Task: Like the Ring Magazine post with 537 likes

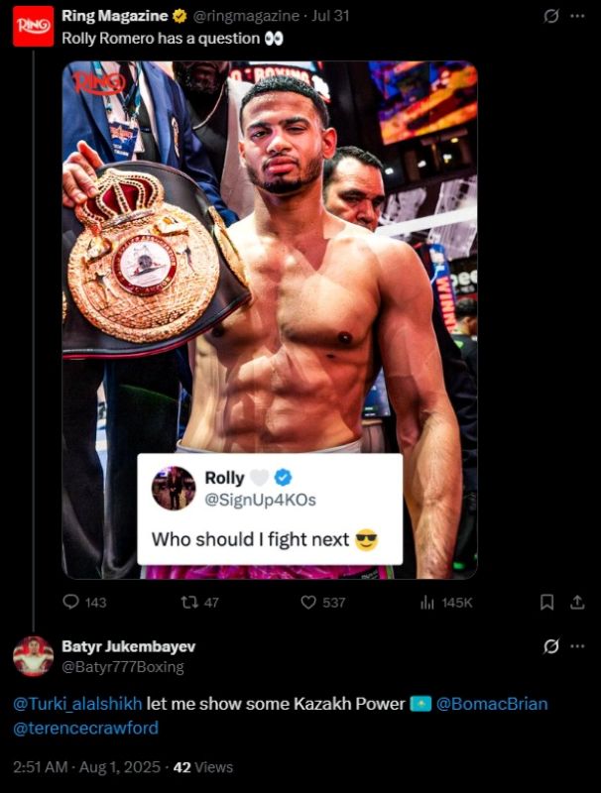Action: click(x=308, y=602)
